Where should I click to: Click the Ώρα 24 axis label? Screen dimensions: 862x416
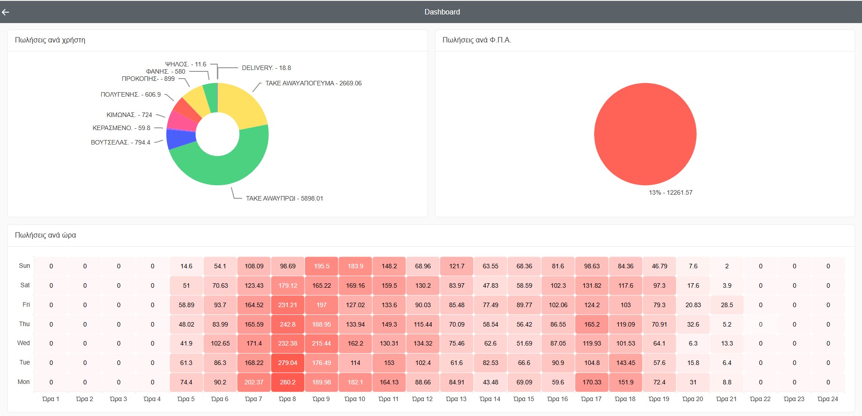[x=828, y=399]
